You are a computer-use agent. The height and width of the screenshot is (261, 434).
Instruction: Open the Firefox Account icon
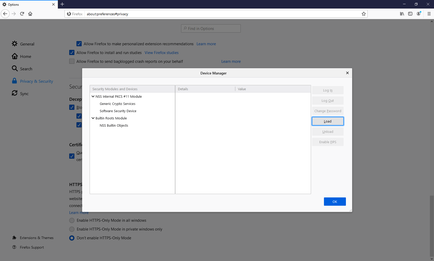(x=419, y=14)
